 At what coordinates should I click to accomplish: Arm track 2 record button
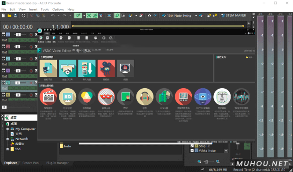[x=31, y=47]
